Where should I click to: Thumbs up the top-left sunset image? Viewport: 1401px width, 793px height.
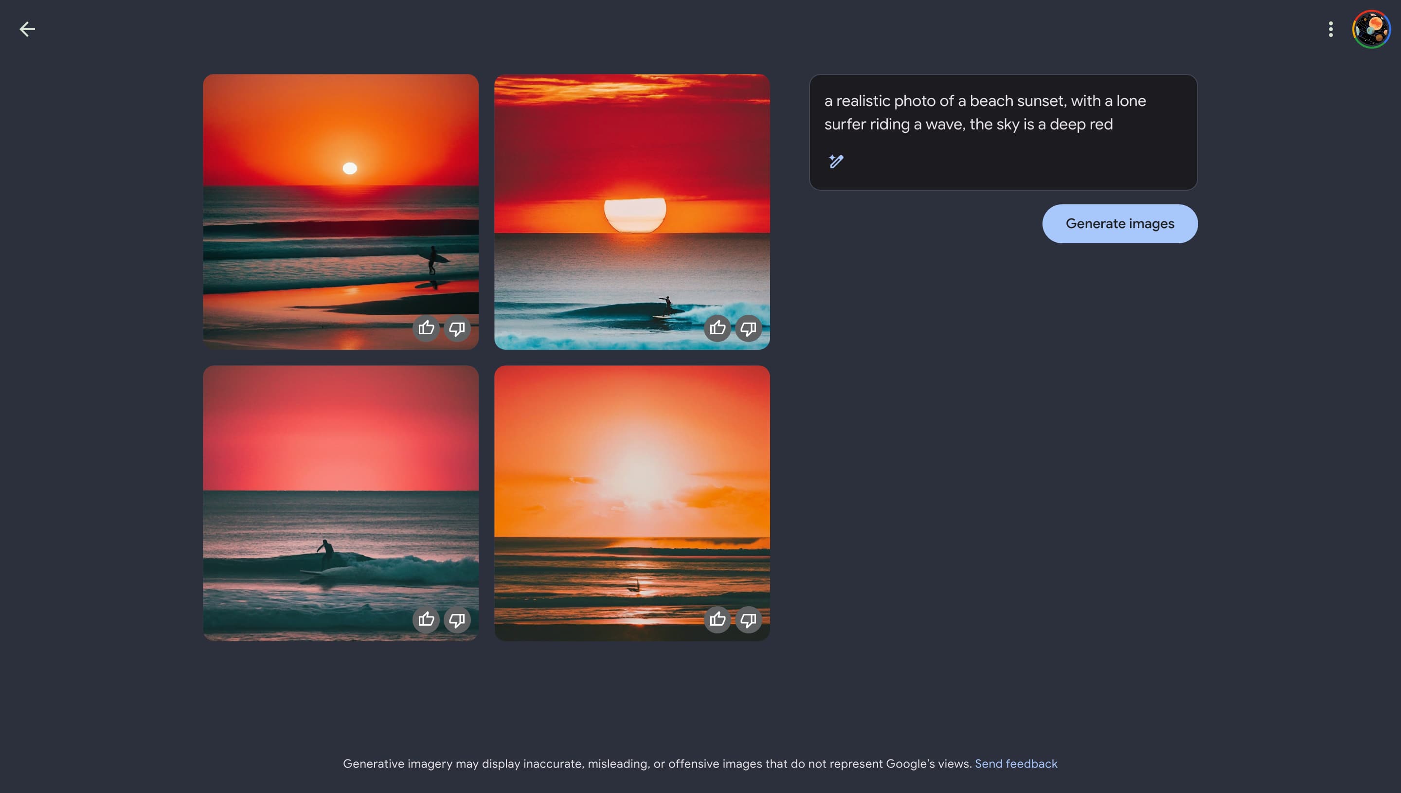[426, 328]
